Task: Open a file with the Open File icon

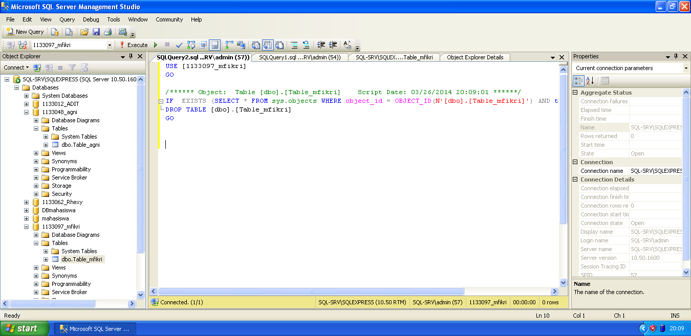Action: (x=85, y=32)
